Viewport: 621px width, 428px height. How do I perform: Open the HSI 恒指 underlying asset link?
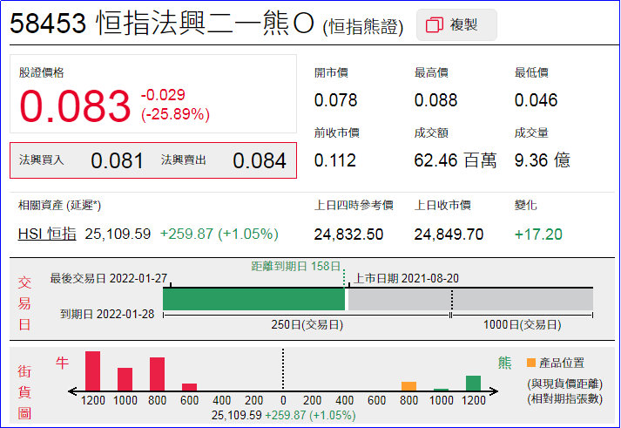click(47, 234)
